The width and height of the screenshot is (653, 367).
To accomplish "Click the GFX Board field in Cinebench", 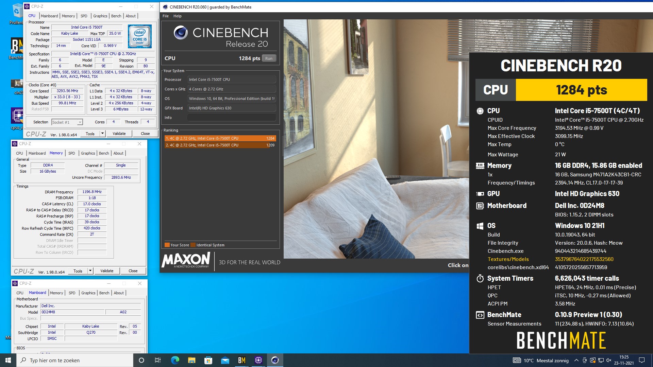I will point(231,108).
